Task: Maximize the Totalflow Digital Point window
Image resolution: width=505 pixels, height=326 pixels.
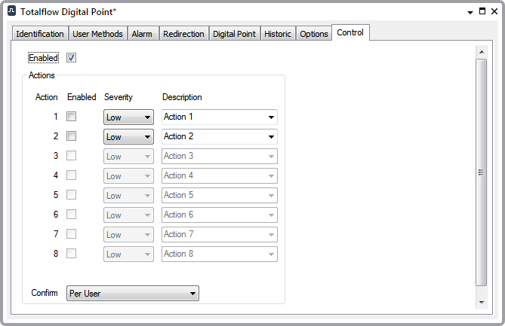Action: click(482, 11)
